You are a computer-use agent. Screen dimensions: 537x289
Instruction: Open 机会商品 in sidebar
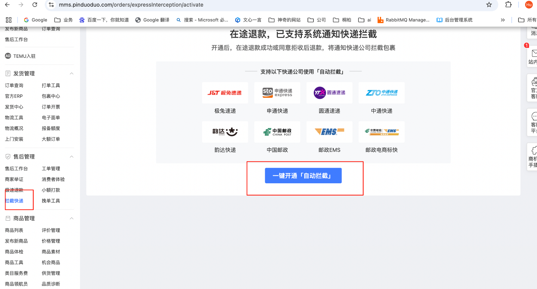(51, 263)
